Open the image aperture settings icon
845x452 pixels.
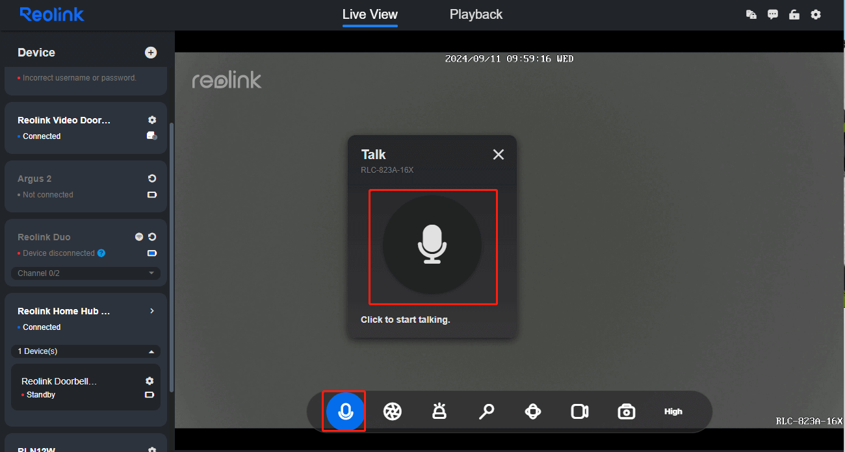click(x=393, y=411)
